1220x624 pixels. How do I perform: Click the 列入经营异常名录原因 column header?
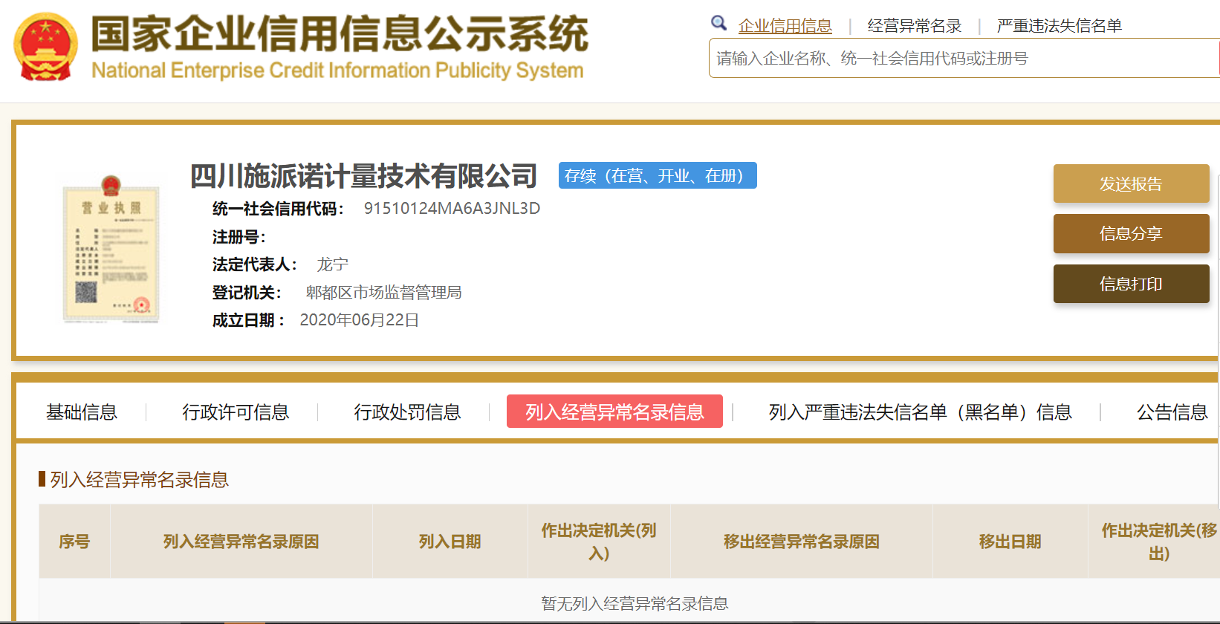[241, 542]
